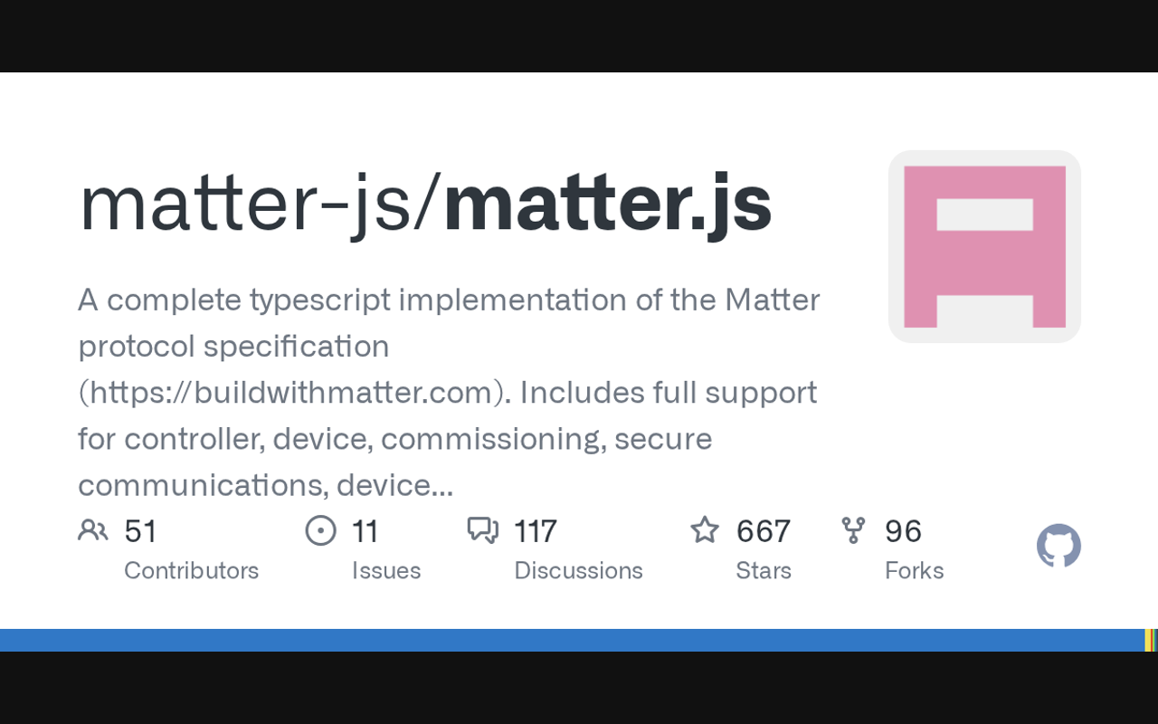Click the 667 stars count
This screenshot has width=1158, height=724.
click(x=764, y=531)
